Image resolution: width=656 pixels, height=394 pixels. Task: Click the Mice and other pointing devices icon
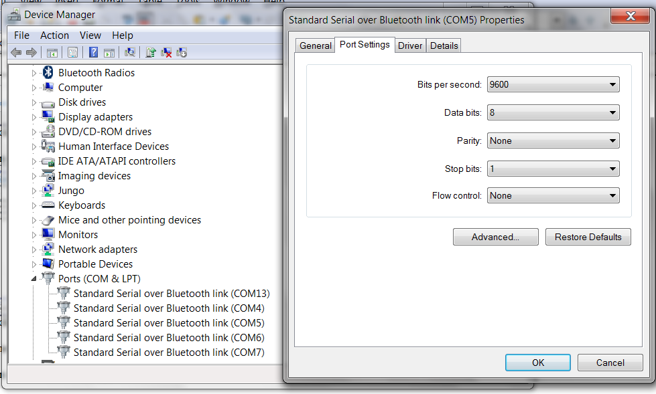point(48,220)
